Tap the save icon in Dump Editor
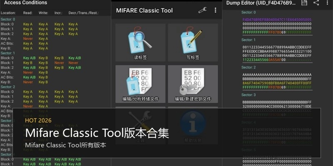This screenshot has width=333, height=166. click(304, 2)
